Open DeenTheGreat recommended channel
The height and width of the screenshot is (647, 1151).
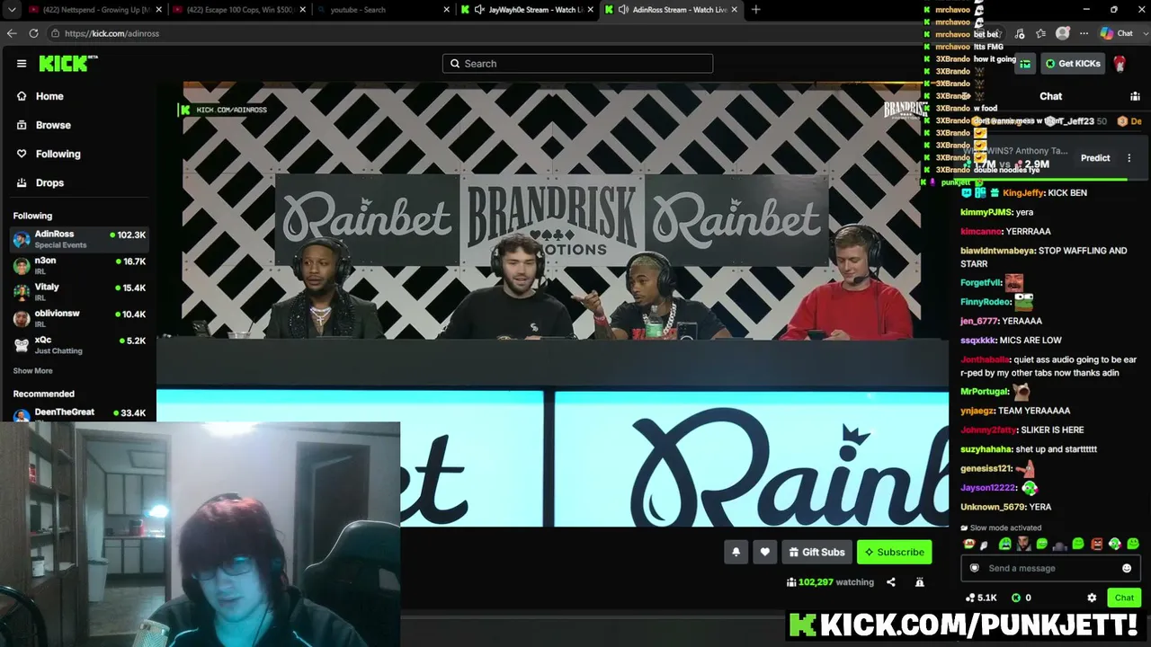pyautogui.click(x=79, y=413)
